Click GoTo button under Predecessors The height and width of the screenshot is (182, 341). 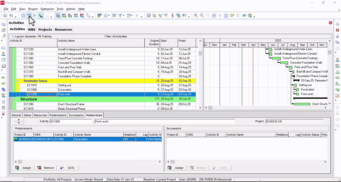68,168
